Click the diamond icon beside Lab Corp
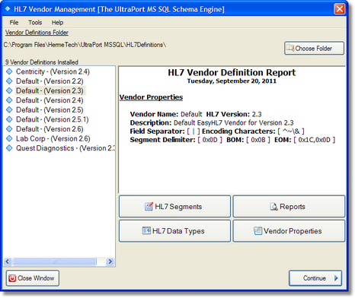The width and height of the screenshot is (355, 298). coord(9,138)
